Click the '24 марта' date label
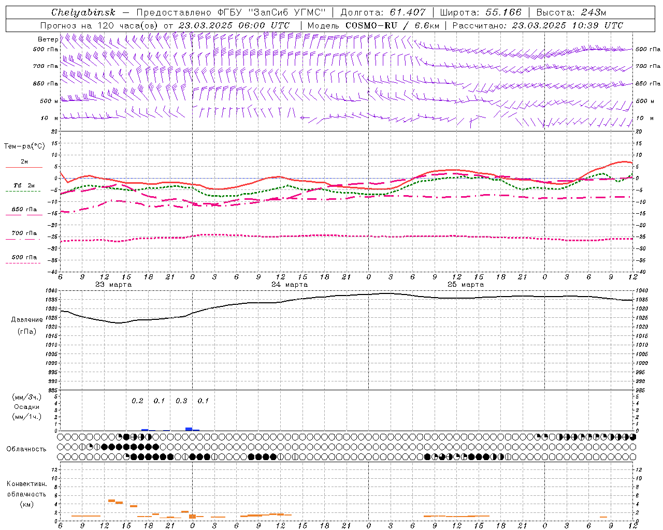This screenshot has height=530, width=663. [x=290, y=285]
